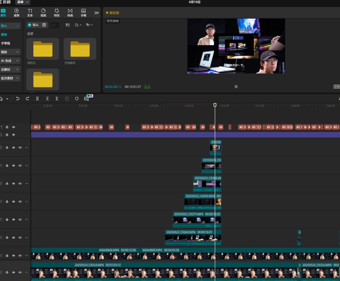This screenshot has height=281, width=340.
Task: Click the shield marker icon in timeline toolbar
Action: click(x=77, y=99)
